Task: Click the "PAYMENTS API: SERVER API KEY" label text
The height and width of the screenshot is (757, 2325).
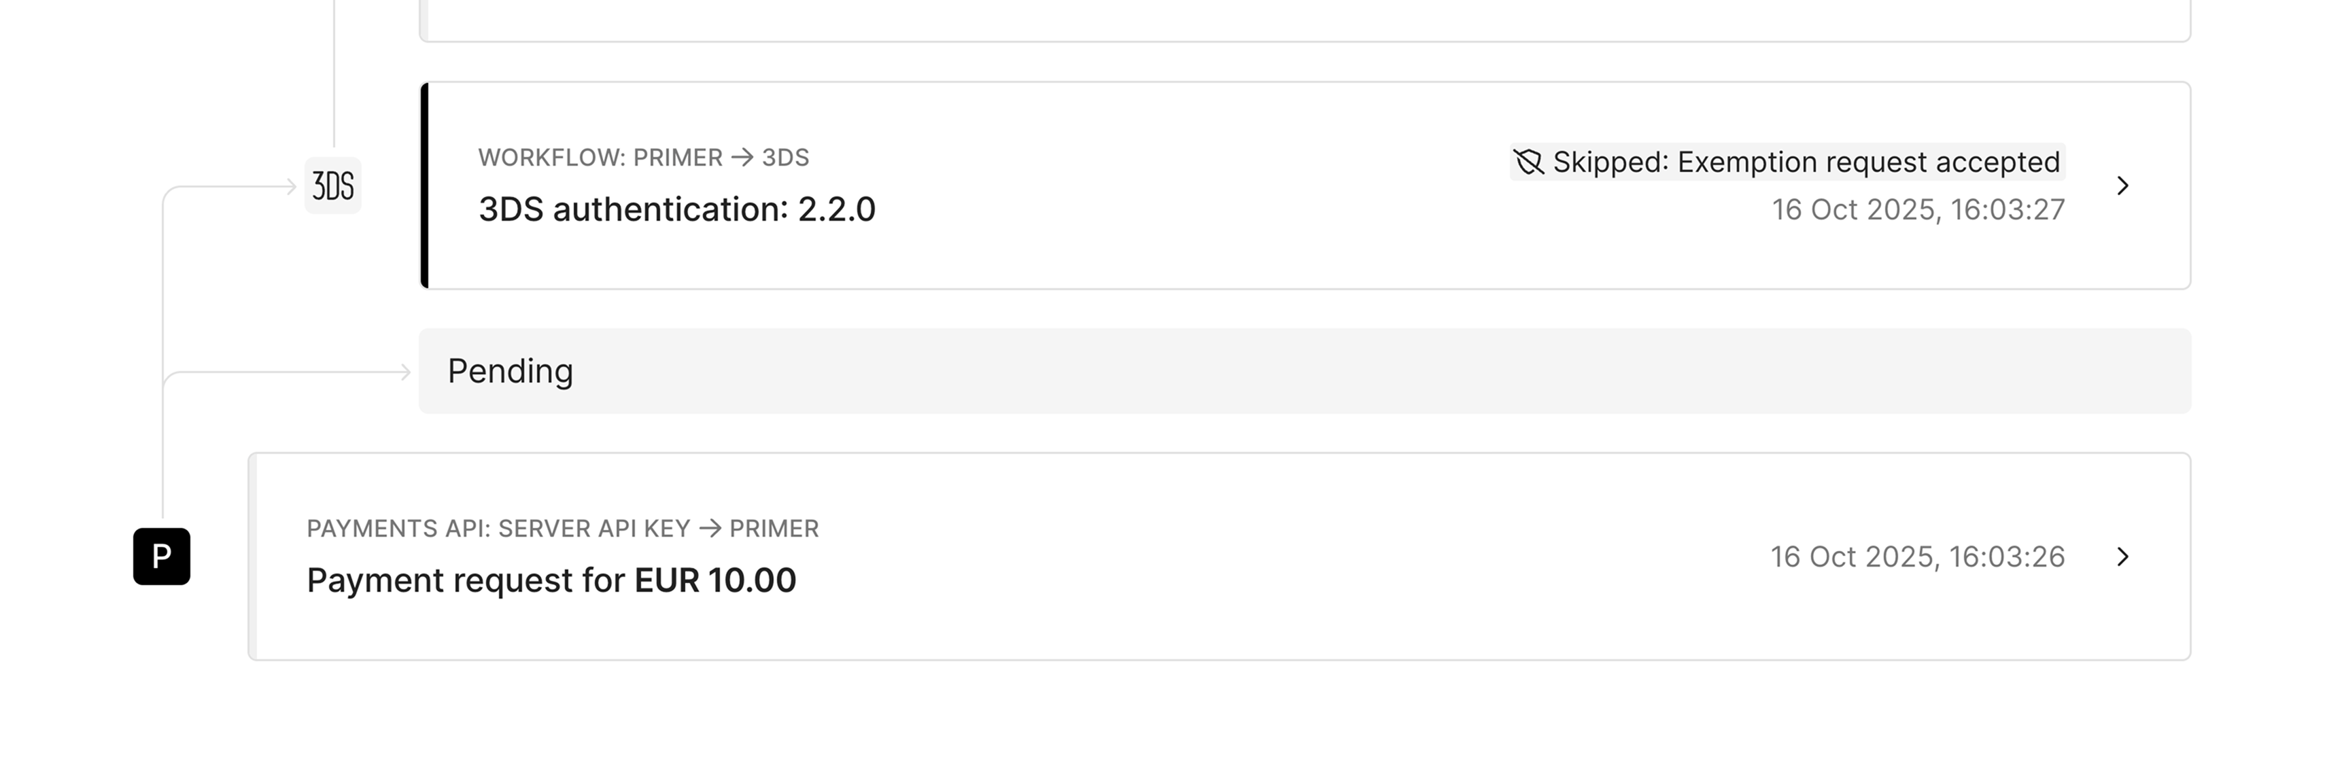Action: coord(498,529)
